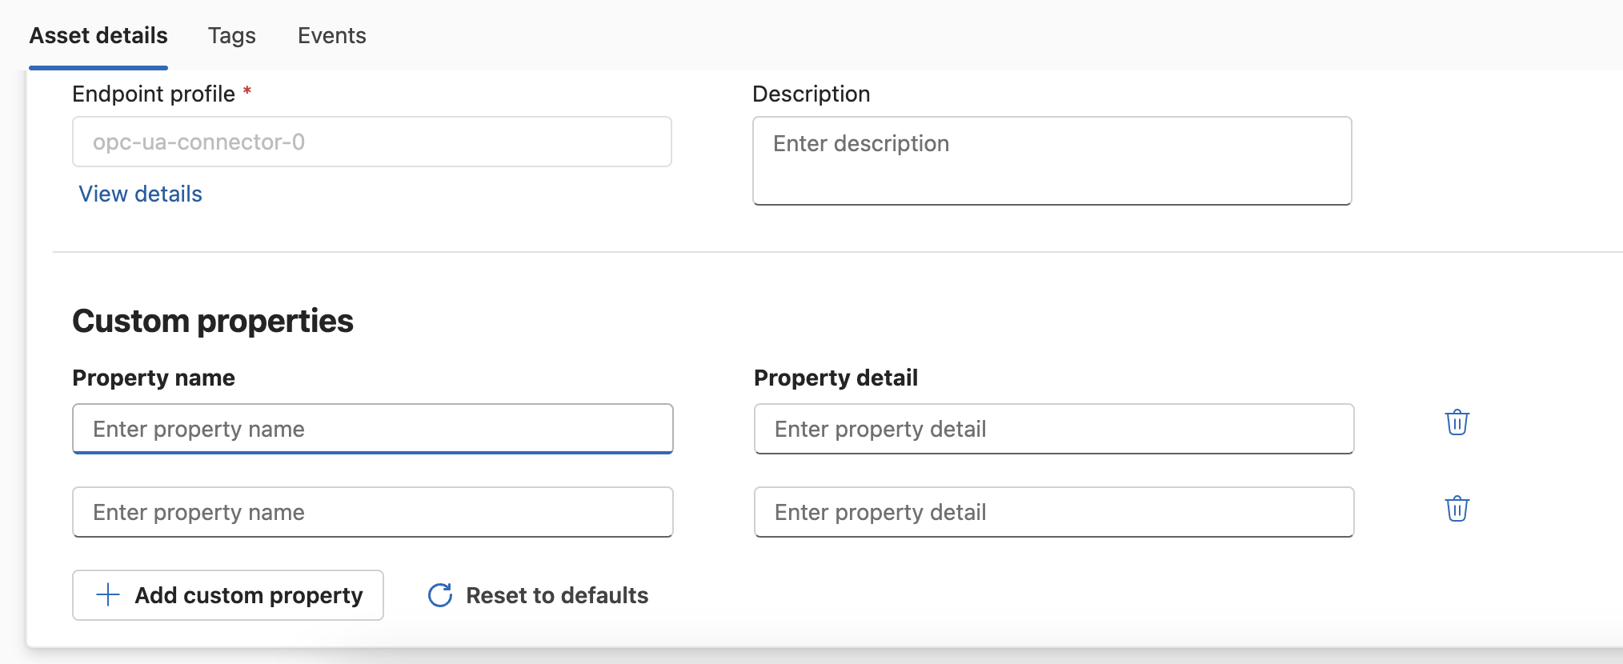Click Reset to defaults
Screen dimensions: 1623x664
tap(556, 595)
